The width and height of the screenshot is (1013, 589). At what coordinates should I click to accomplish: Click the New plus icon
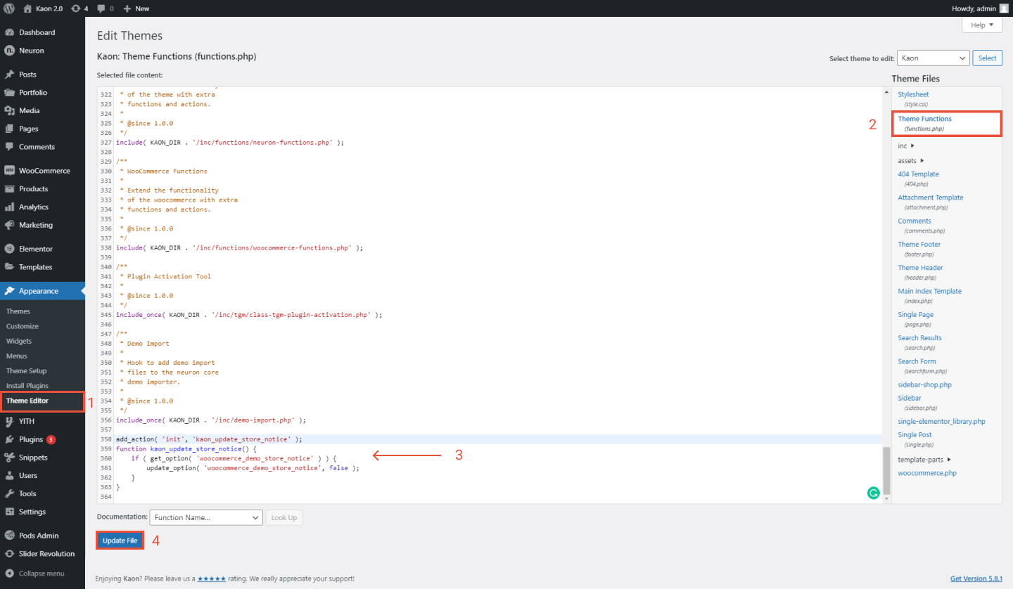pos(127,8)
